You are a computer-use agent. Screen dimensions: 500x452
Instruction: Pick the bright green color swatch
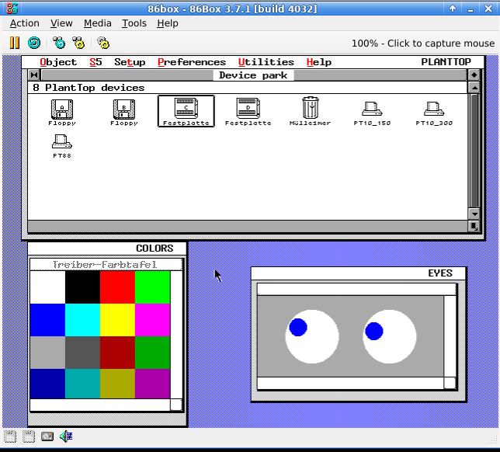click(x=152, y=287)
